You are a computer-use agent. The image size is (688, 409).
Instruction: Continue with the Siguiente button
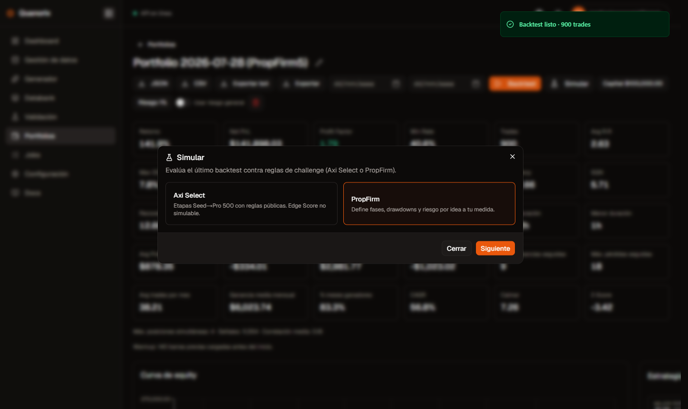point(495,248)
